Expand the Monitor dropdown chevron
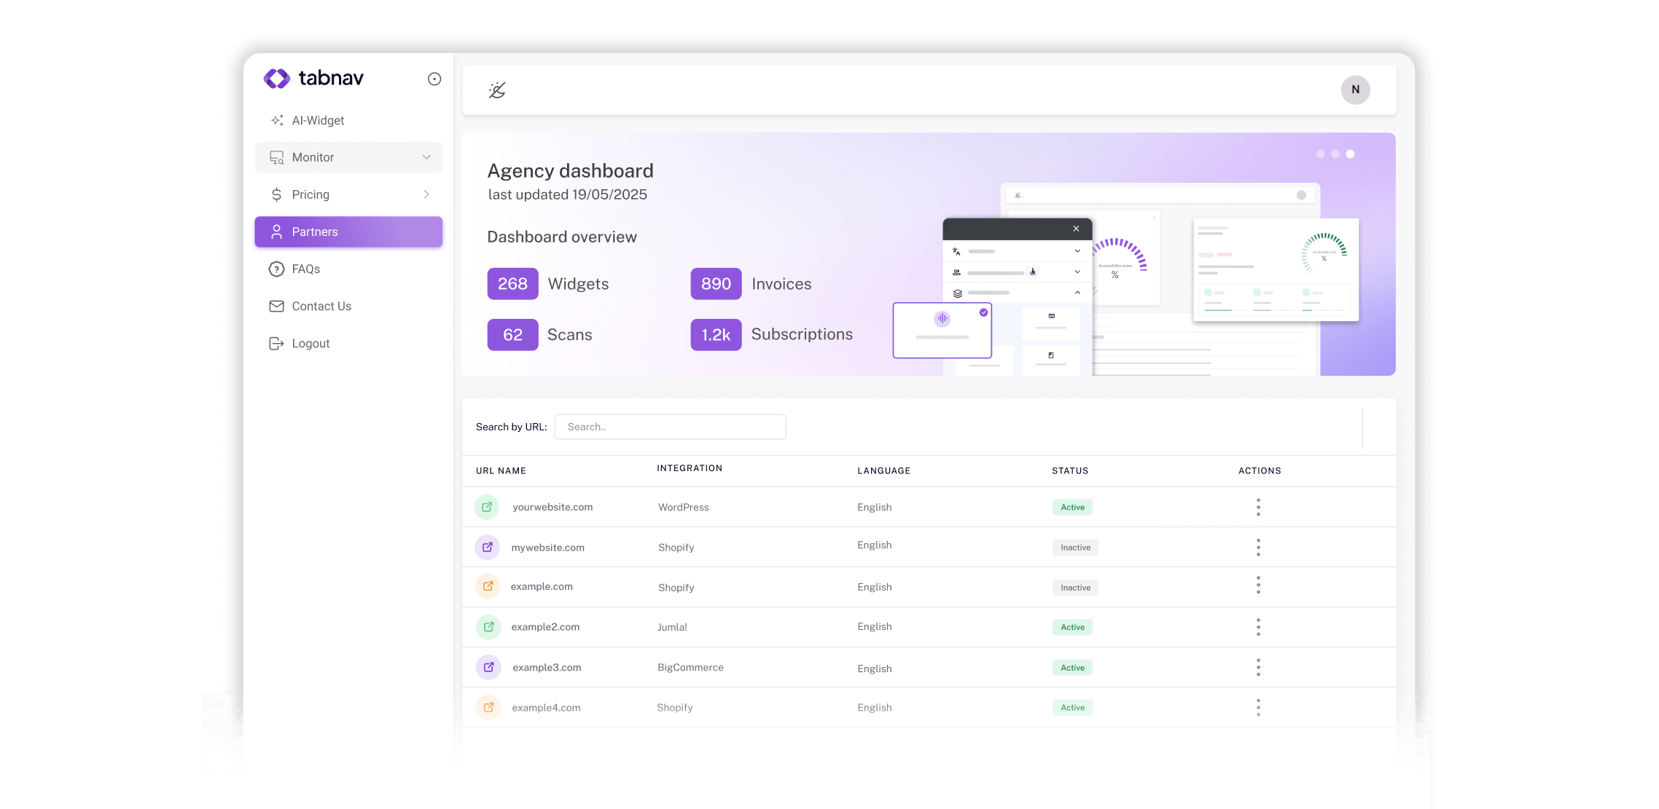The height and width of the screenshot is (809, 1659). click(x=426, y=157)
